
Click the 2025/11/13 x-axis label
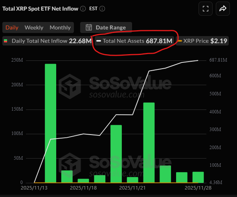tap(34, 188)
